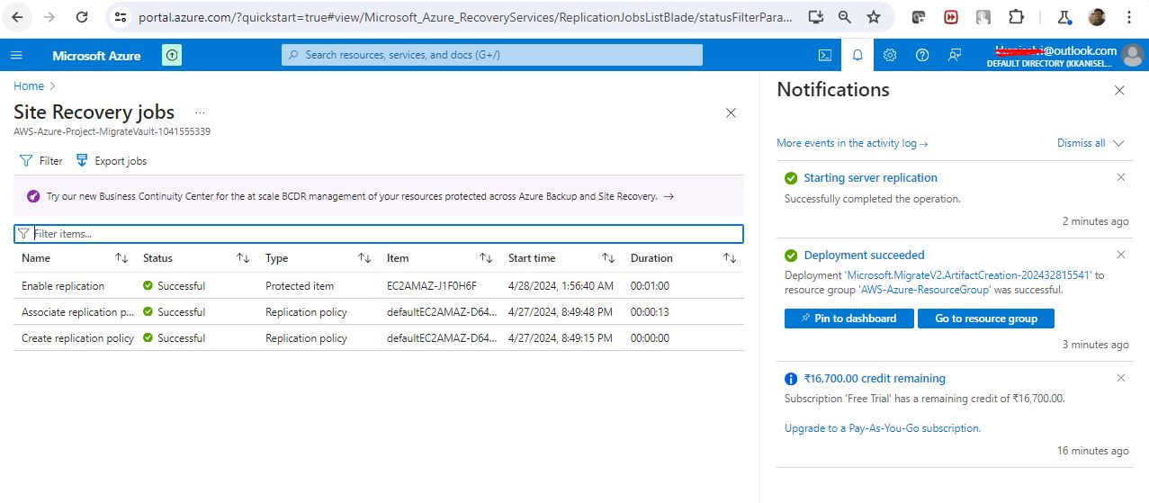Navigate to the Home breadcrumb
This screenshot has height=503, width=1149.
(x=29, y=86)
